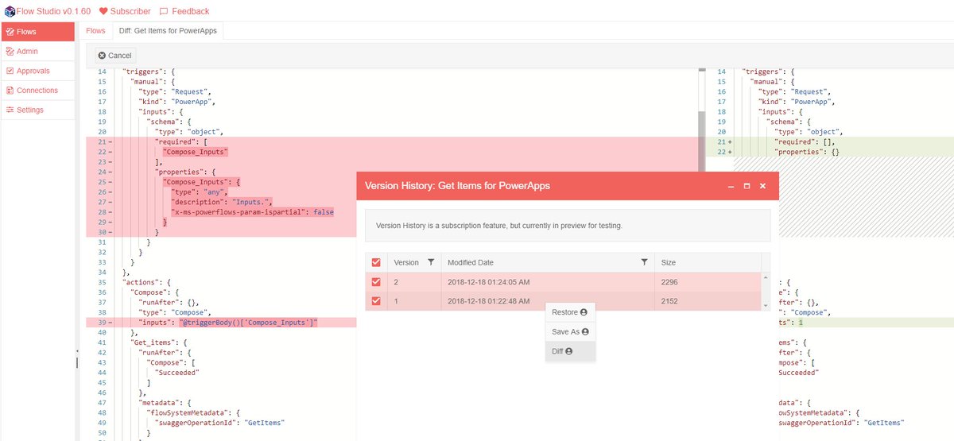Close the Version History dialog
This screenshot has height=441, width=954.
click(762, 186)
